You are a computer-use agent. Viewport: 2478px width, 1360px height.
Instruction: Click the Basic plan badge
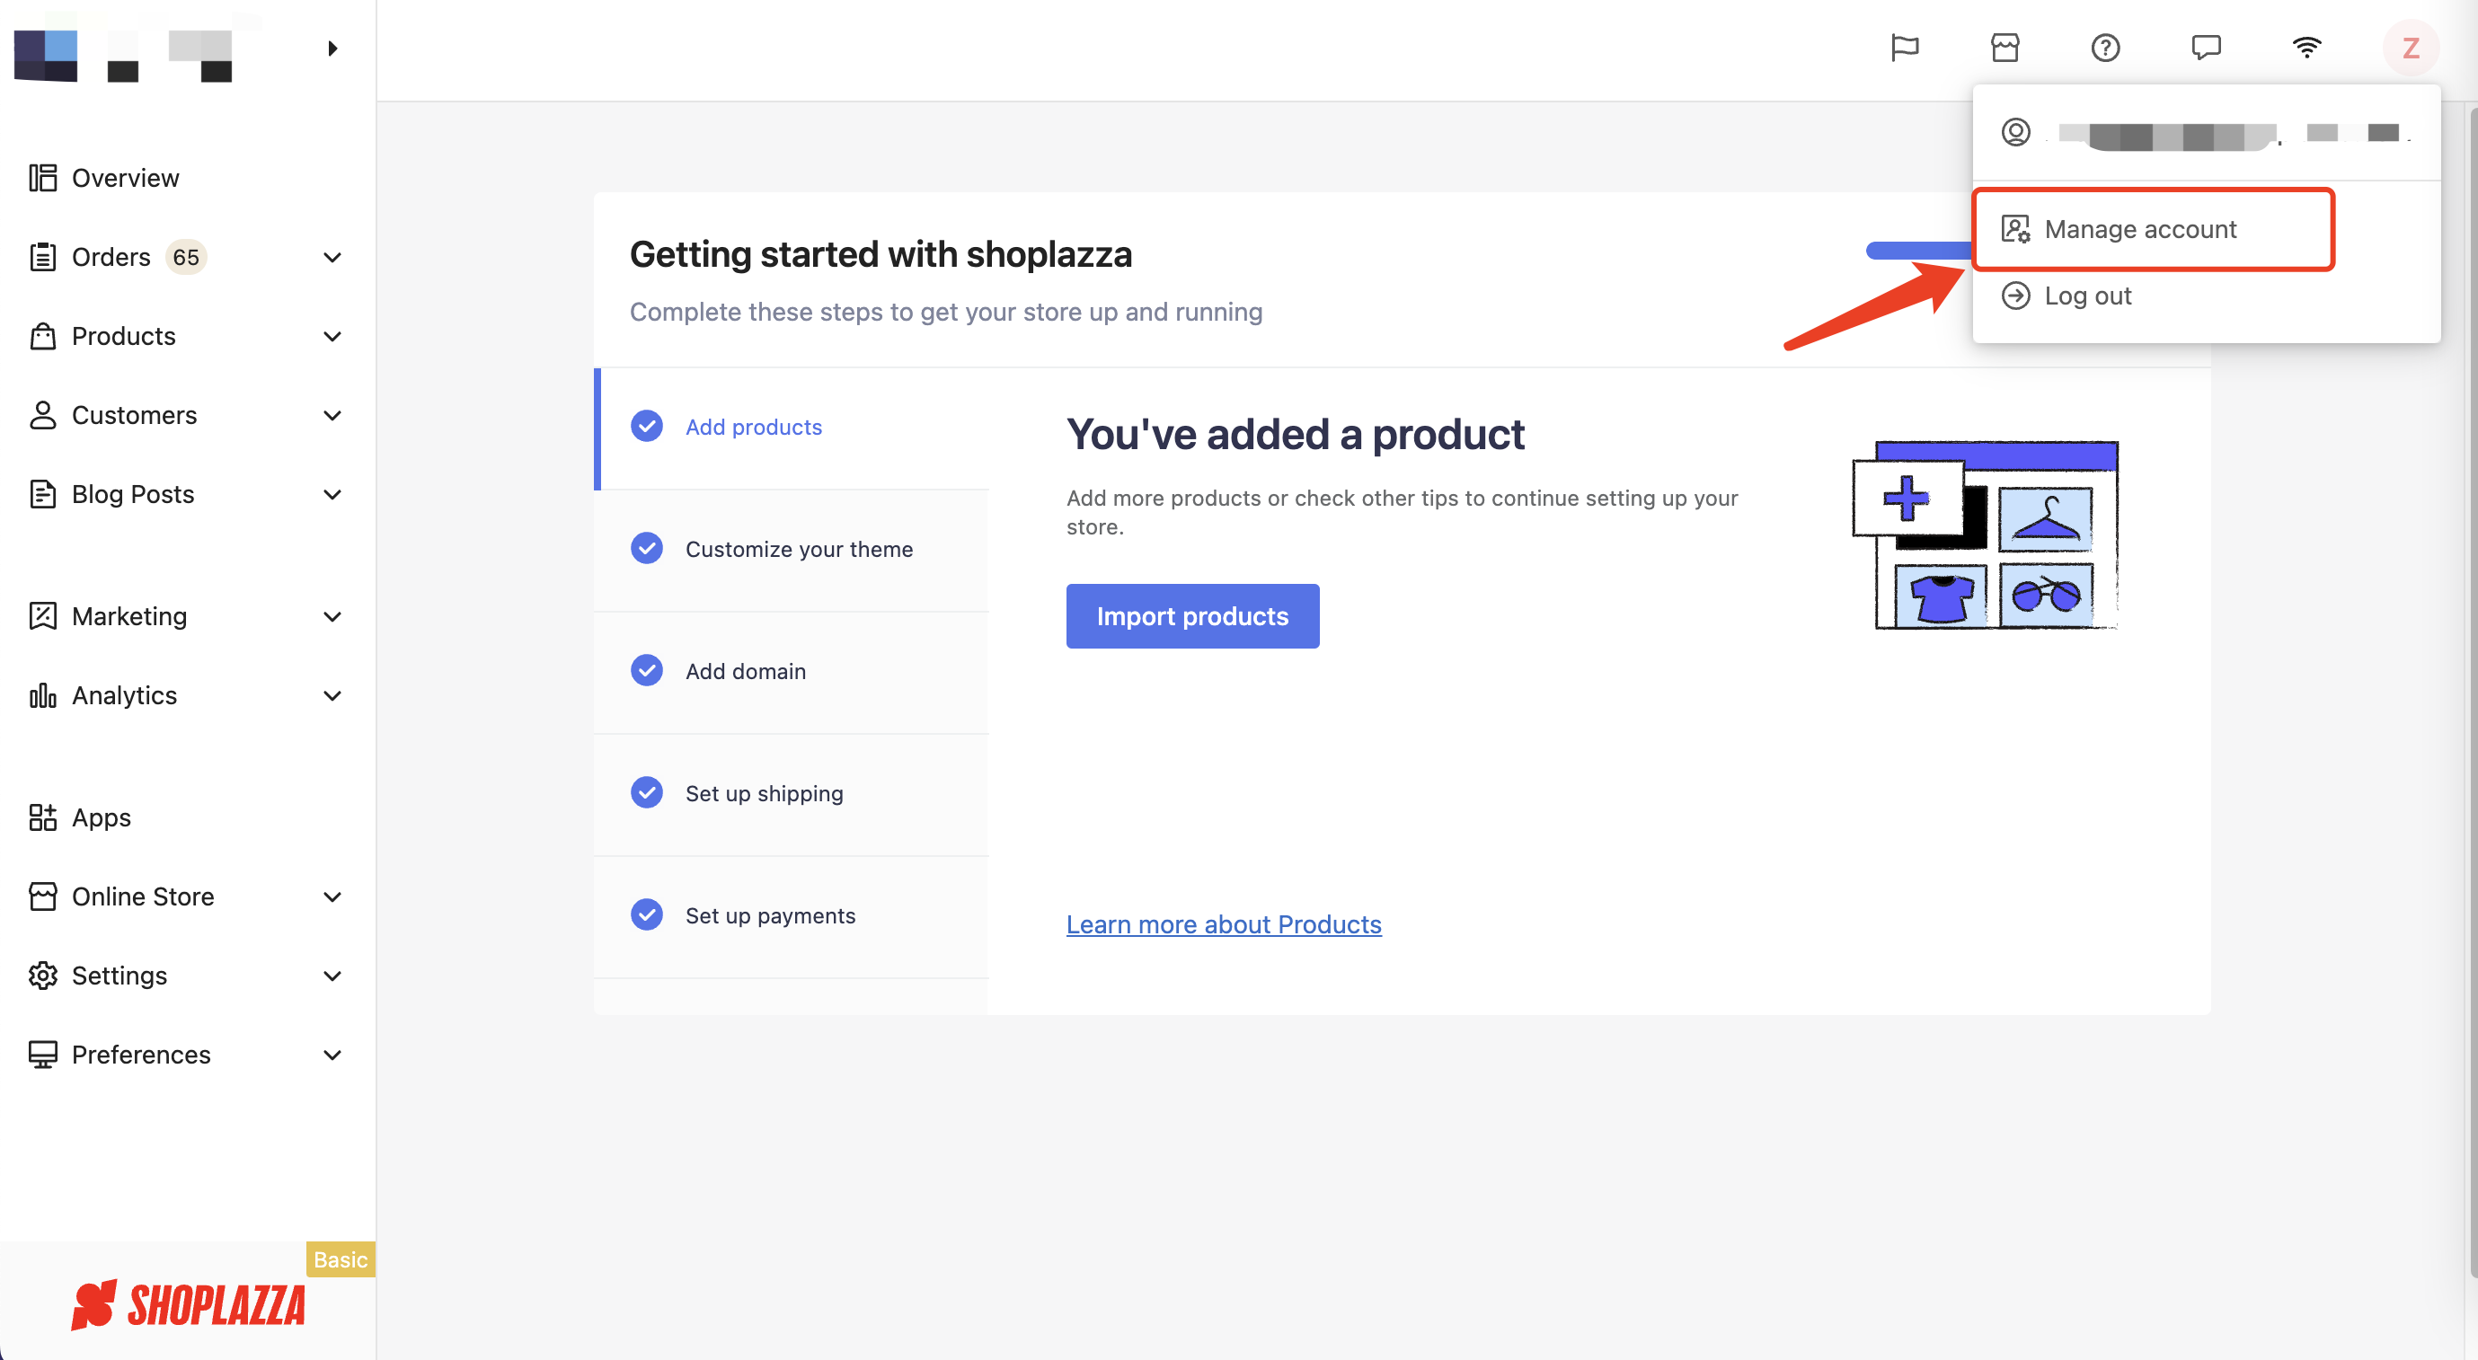tap(341, 1259)
